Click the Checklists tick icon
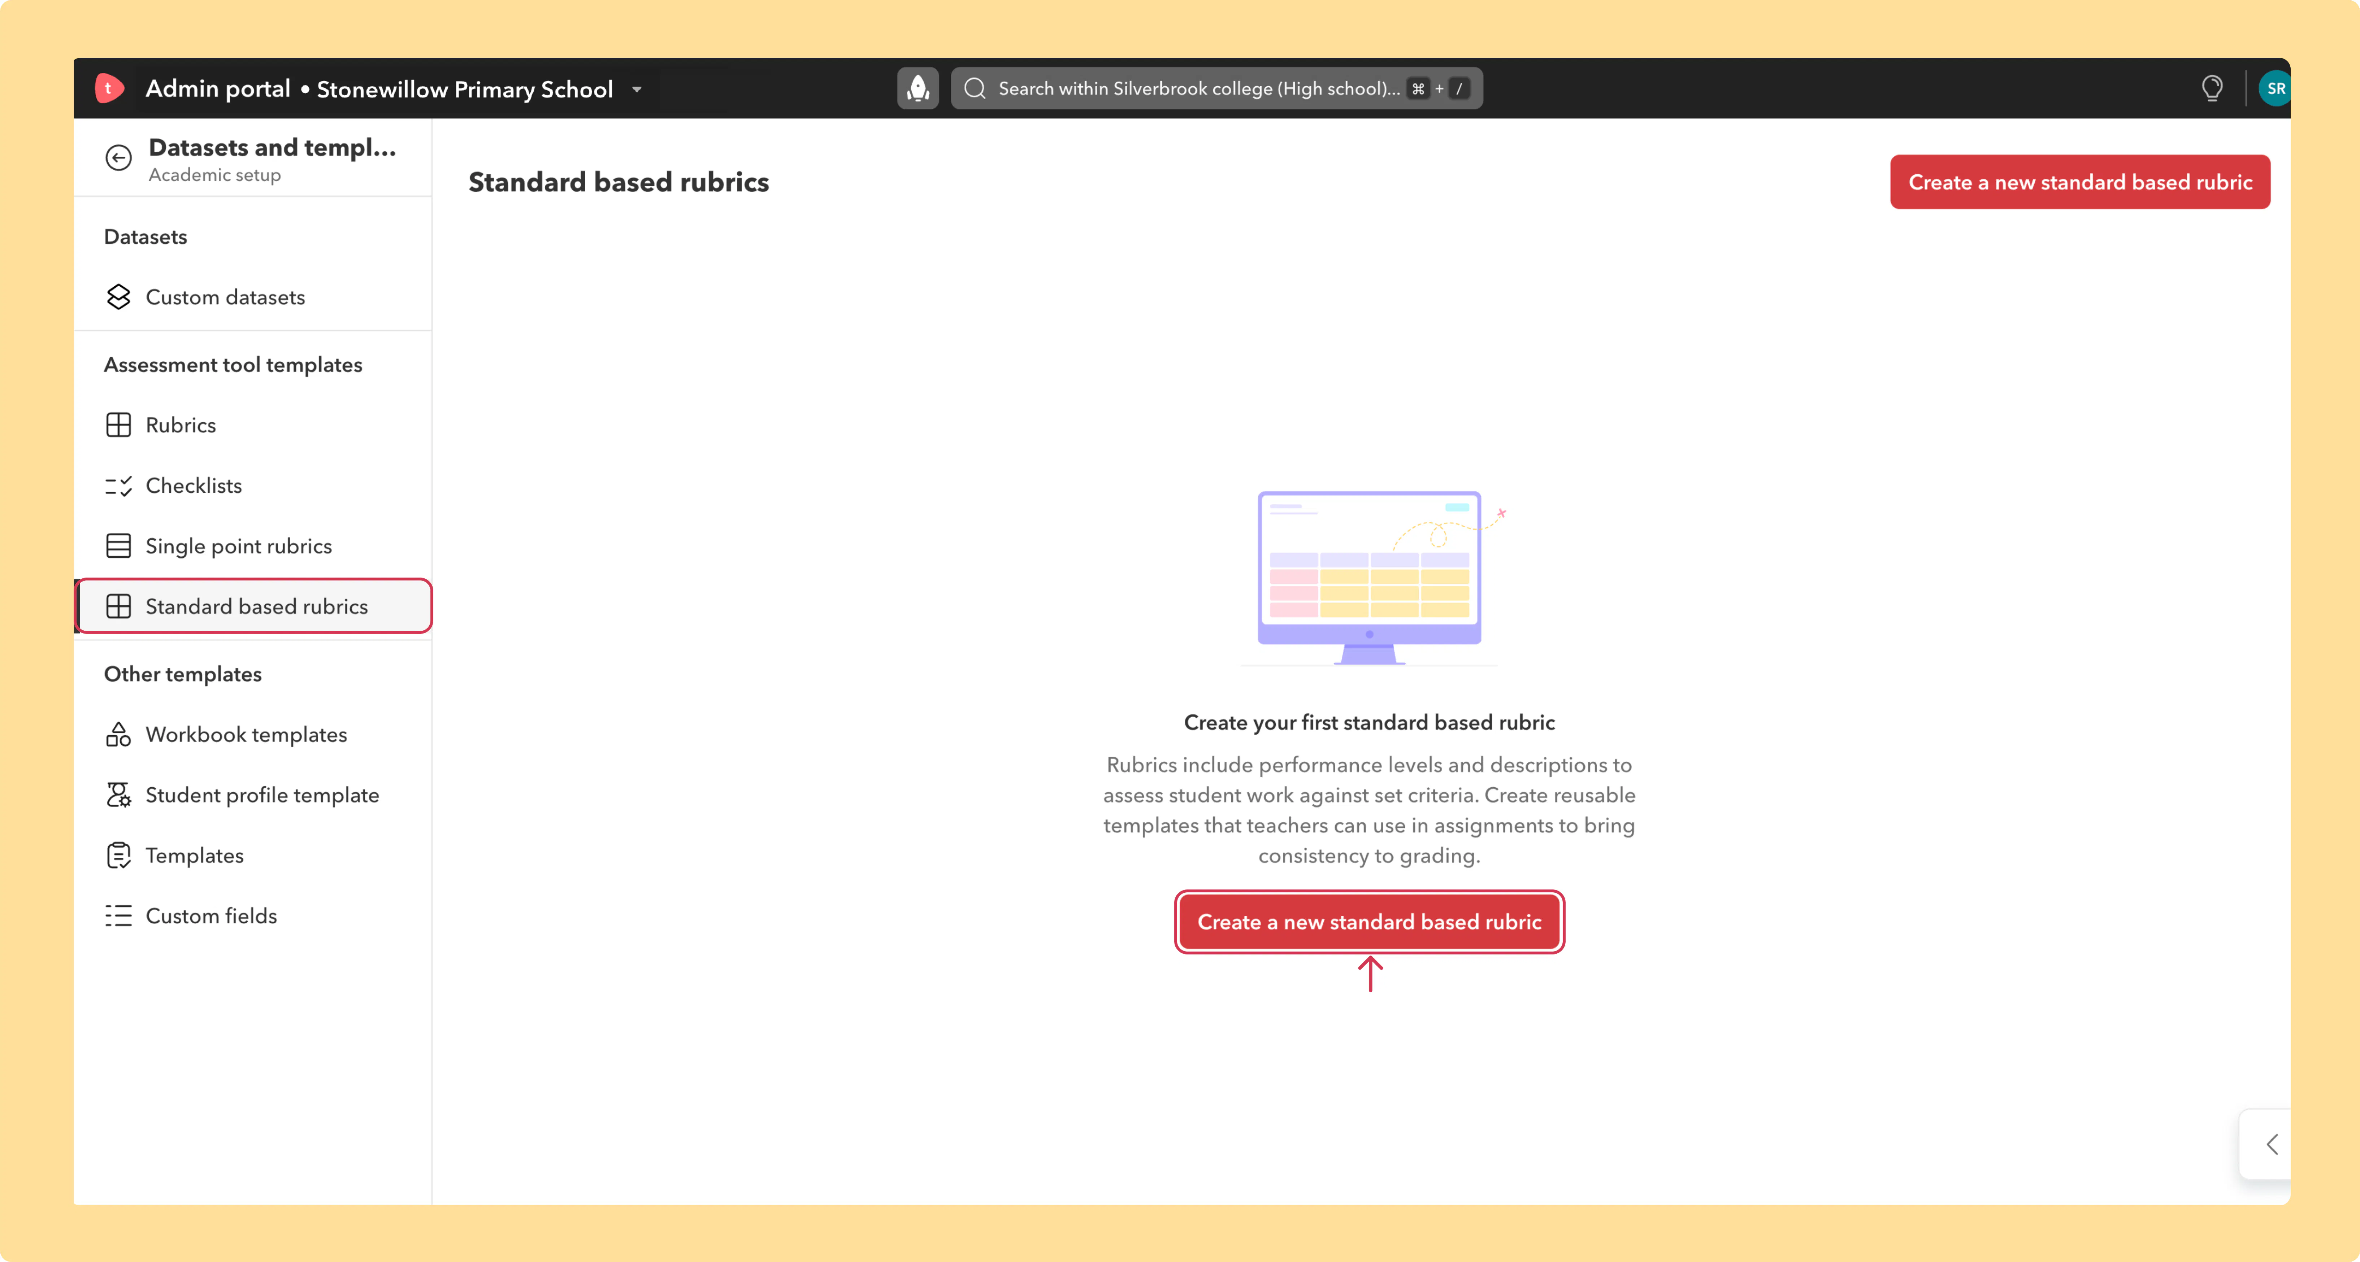 pyautogui.click(x=118, y=486)
